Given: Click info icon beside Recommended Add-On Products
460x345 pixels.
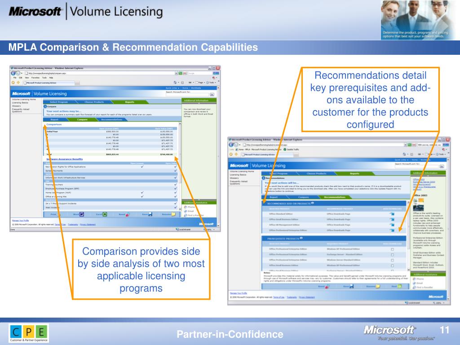Looking at the screenshot, I should (313, 203).
